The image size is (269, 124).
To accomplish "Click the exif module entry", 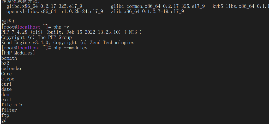I will [7, 100].
